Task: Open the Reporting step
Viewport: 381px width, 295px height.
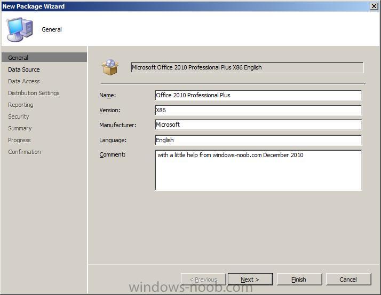Action: pyautogui.click(x=21, y=105)
